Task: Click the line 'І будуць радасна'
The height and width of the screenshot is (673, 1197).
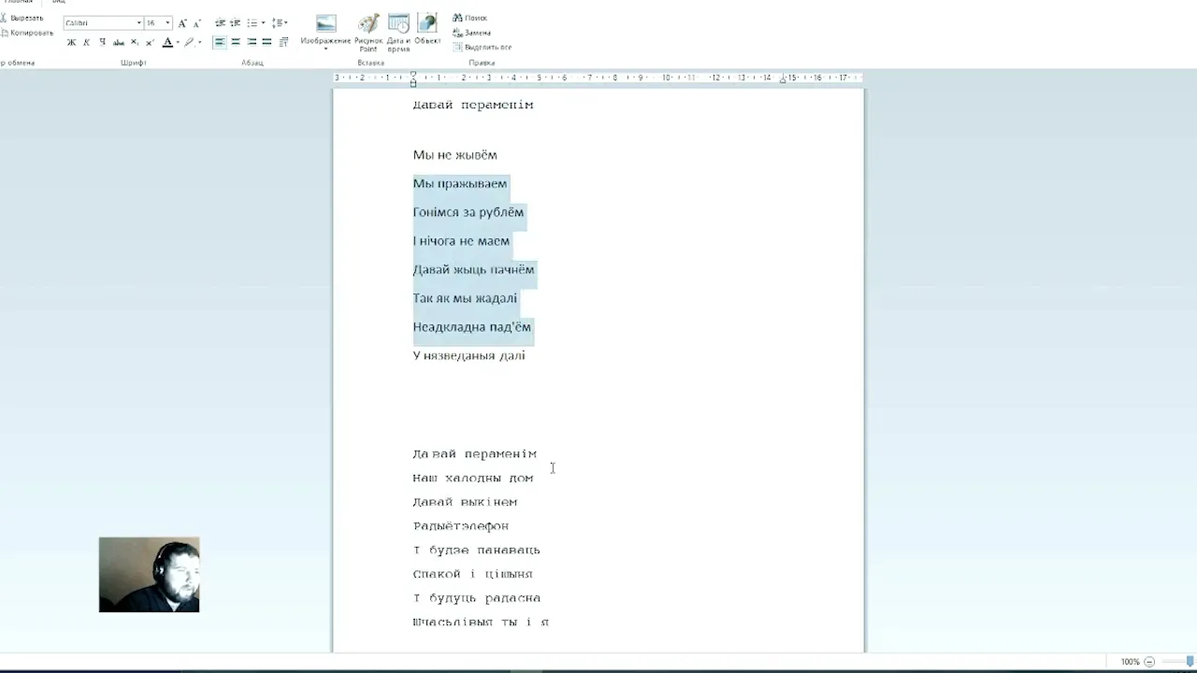Action: 477,598
